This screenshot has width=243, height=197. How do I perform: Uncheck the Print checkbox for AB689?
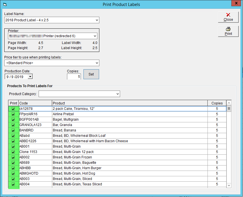(13, 163)
